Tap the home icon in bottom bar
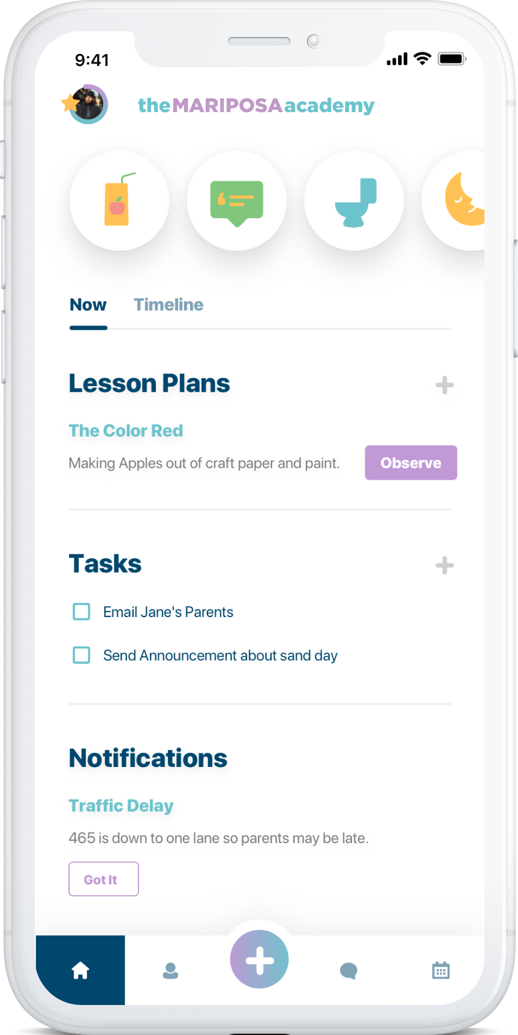The width and height of the screenshot is (518, 1035). (80, 970)
